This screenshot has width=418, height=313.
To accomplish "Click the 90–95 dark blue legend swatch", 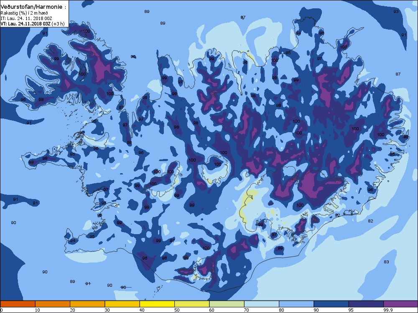I will click(x=331, y=304).
